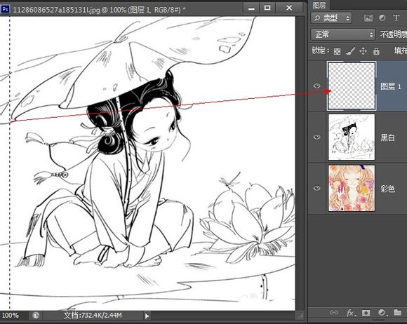Click the canvas vertical scrollbar
Viewport: 407px width, 324px height.
[300, 163]
